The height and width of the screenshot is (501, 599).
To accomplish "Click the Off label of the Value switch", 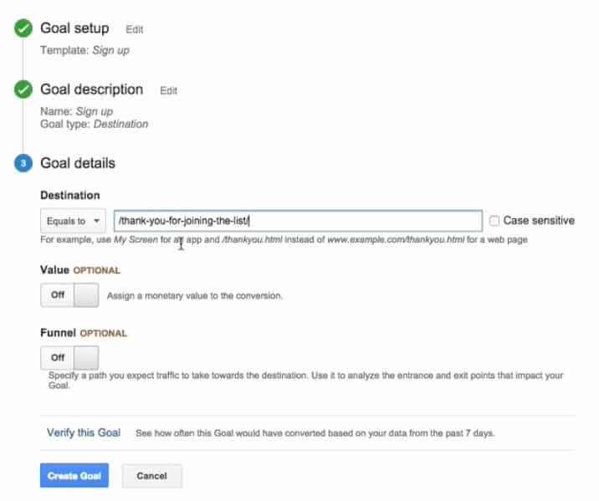I will (58, 295).
